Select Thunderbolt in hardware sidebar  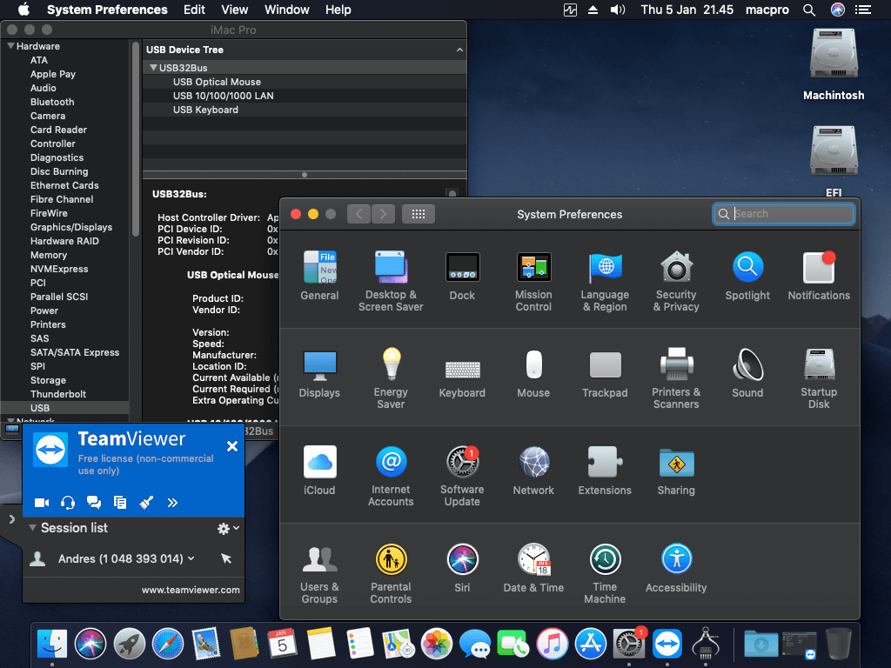coord(58,394)
